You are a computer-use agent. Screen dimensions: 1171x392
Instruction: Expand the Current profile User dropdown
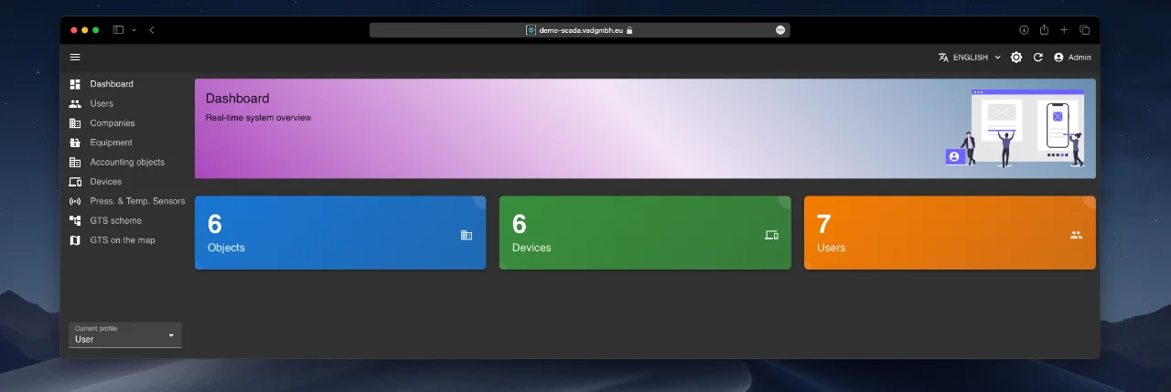[125, 335]
